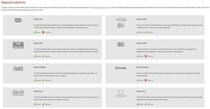Click the MasterCard logo in second credit cards box
The height and width of the screenshot is (109, 210).
121,44
